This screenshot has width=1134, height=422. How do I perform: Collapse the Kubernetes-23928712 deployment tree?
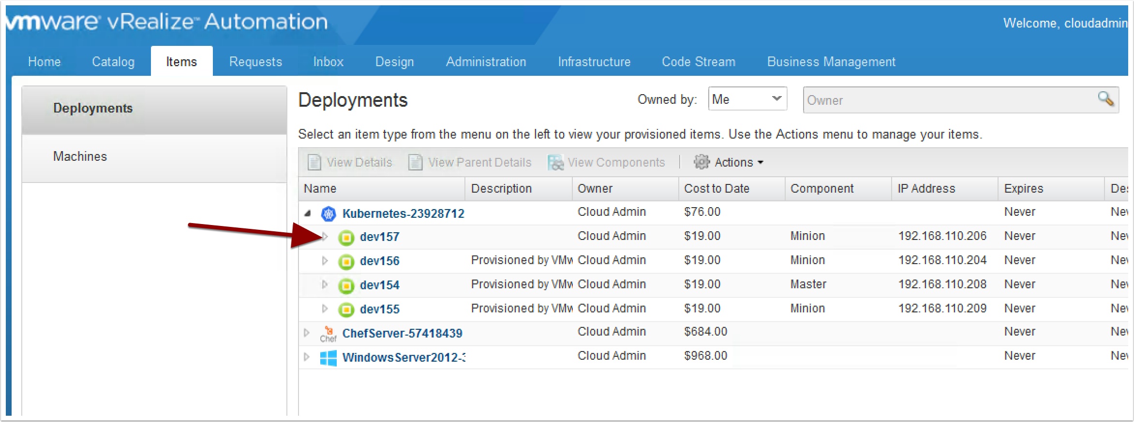(x=308, y=213)
